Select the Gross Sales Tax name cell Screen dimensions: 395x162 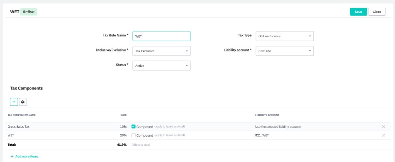pyautogui.click(x=19, y=127)
